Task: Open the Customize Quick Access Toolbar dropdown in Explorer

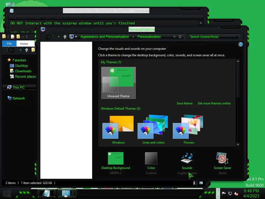Action: [x=23, y=37]
